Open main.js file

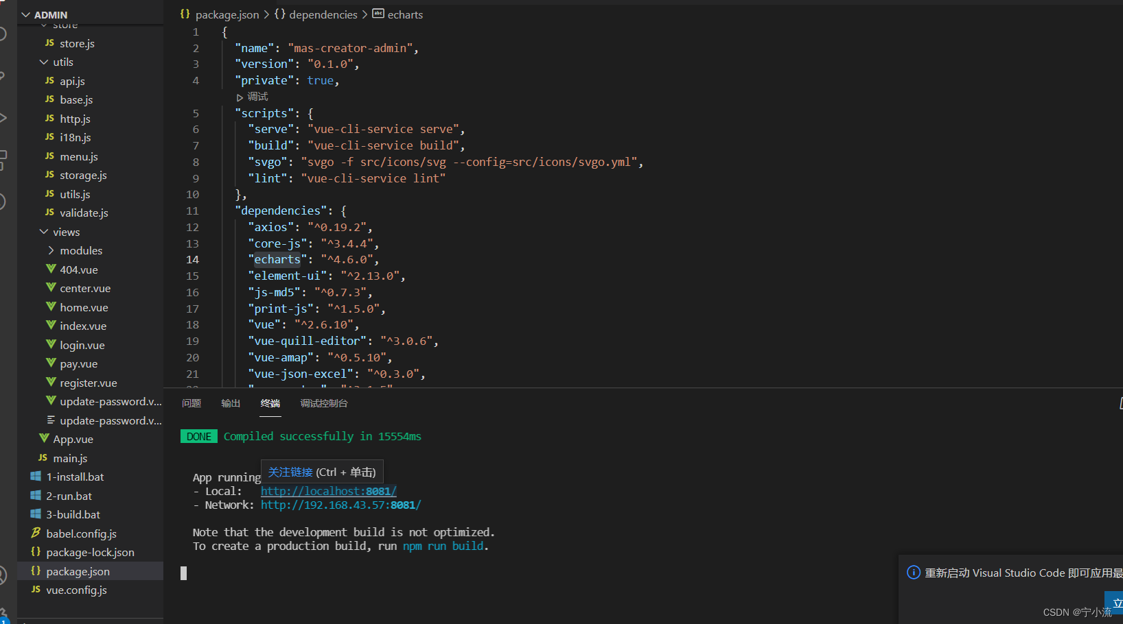pos(70,458)
